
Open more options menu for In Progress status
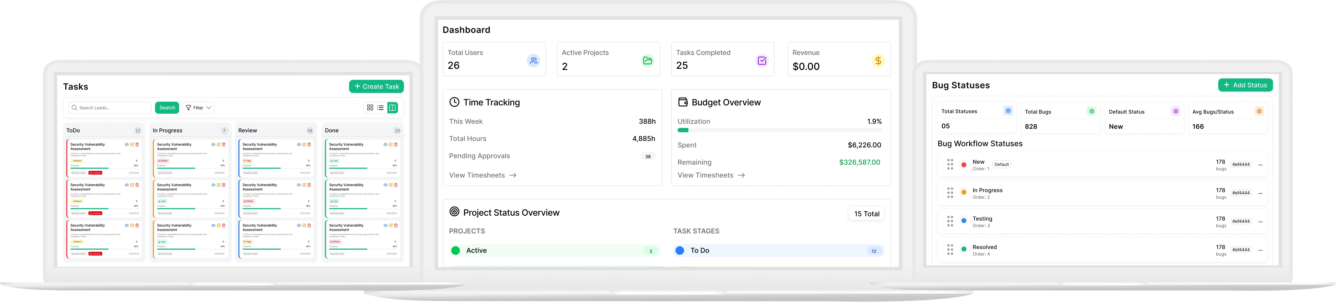(1260, 193)
